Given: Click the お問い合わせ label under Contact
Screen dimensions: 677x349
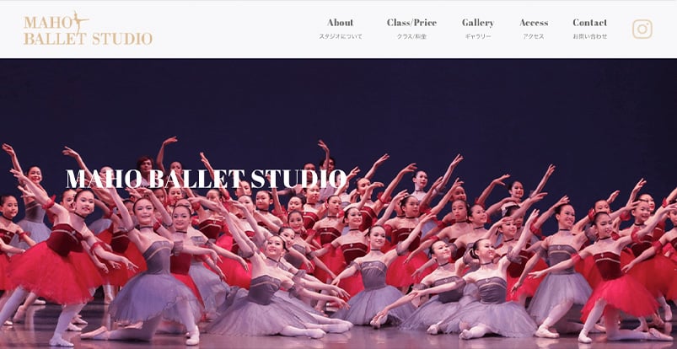Looking at the screenshot, I should point(590,37).
